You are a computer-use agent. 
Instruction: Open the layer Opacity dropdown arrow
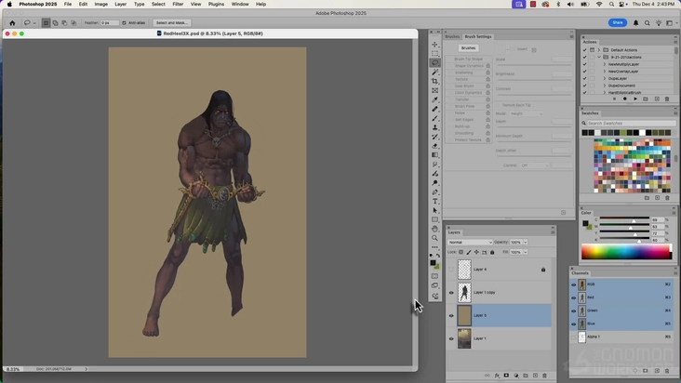point(526,242)
